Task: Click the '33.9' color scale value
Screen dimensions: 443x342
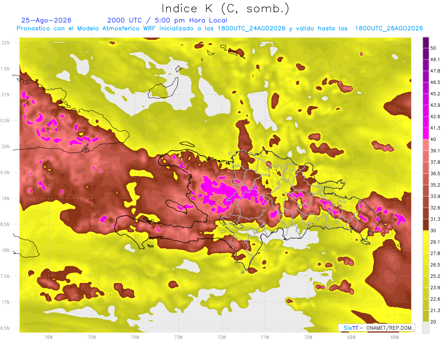Action: point(435,196)
